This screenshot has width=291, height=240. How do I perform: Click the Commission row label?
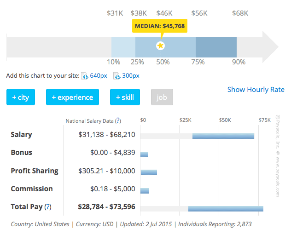point(32,189)
